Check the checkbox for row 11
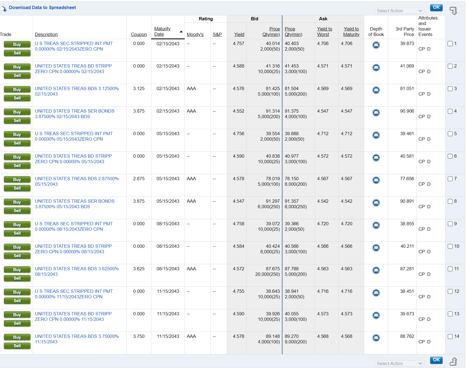467x370 pixels. click(450, 269)
